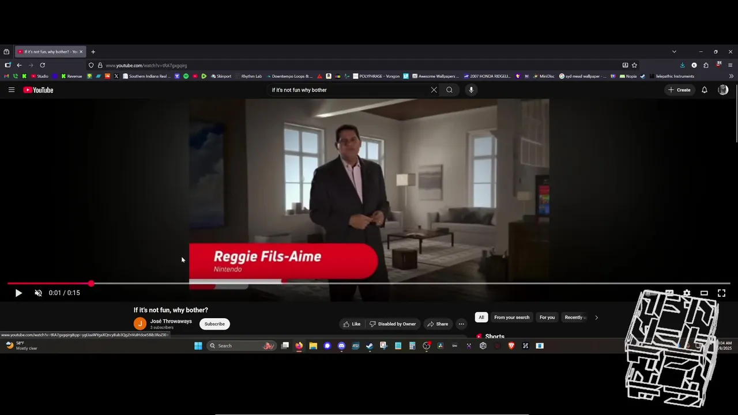Enter fullscreen video mode
This screenshot has width=738, height=415.
(721, 293)
